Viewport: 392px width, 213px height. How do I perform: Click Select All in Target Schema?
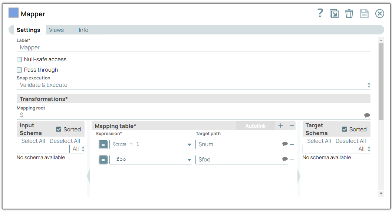(x=319, y=141)
